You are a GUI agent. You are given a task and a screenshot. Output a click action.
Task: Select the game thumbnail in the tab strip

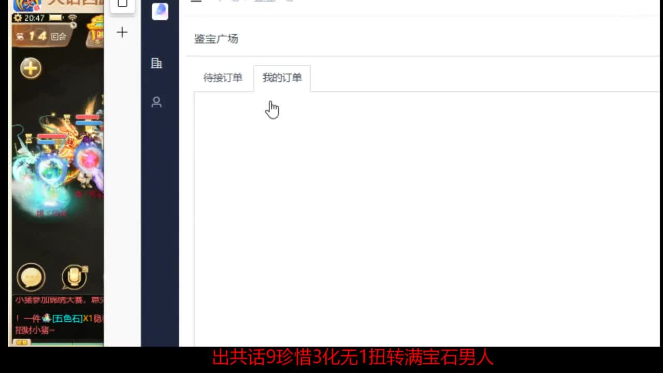(122, 4)
